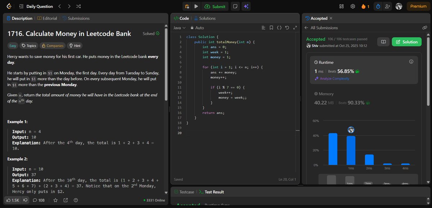This screenshot has height=208, width=432.
Task: Switch to the Description tab
Action: click(x=19, y=18)
